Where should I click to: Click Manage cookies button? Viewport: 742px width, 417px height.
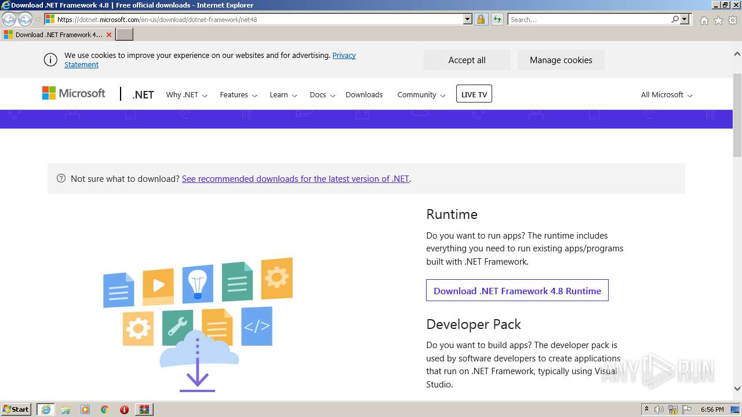[561, 60]
